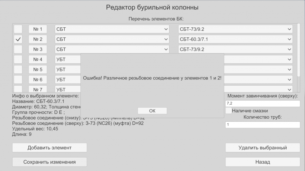
Task: Expand the СБТ type dropdown in row 2
Action: pyautogui.click(x=112, y=39)
